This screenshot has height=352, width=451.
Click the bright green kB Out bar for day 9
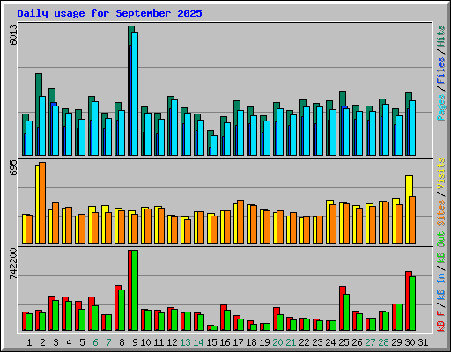(x=135, y=290)
